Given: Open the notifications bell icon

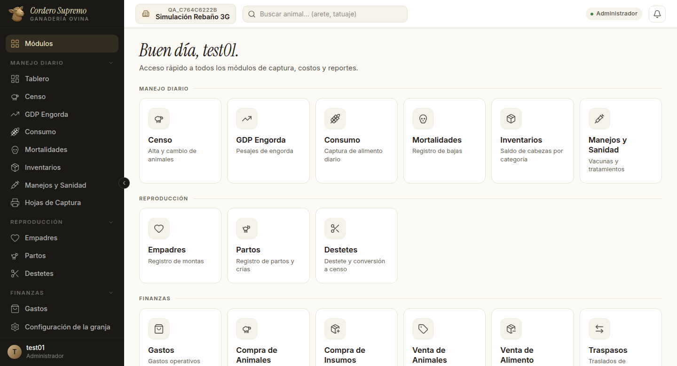Looking at the screenshot, I should pyautogui.click(x=657, y=14).
